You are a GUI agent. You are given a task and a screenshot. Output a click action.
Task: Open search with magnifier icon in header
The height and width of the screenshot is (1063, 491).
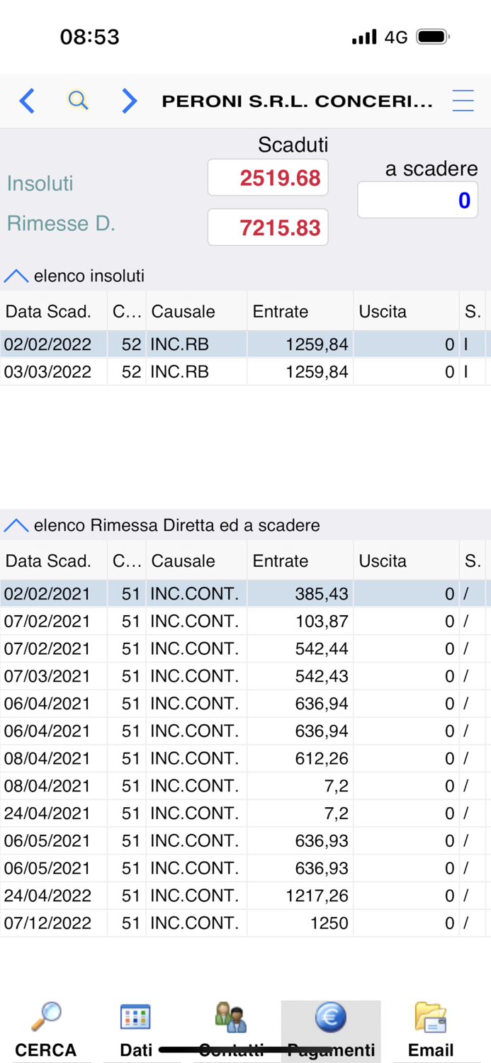(x=78, y=101)
